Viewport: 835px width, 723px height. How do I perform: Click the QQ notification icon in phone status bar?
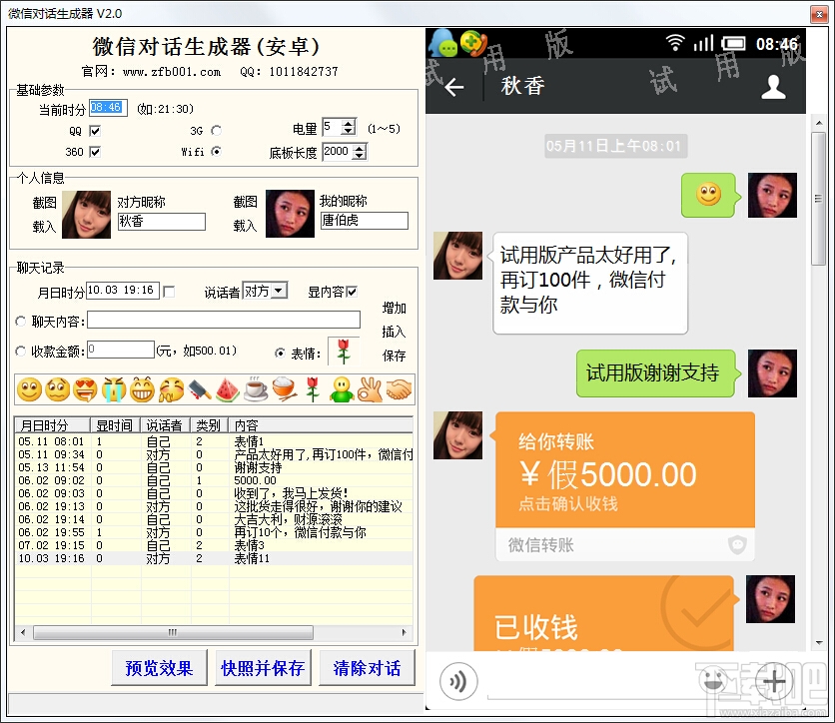[x=442, y=43]
